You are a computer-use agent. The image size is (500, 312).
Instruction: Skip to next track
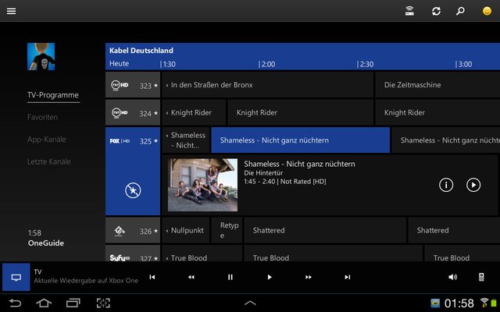tap(348, 277)
